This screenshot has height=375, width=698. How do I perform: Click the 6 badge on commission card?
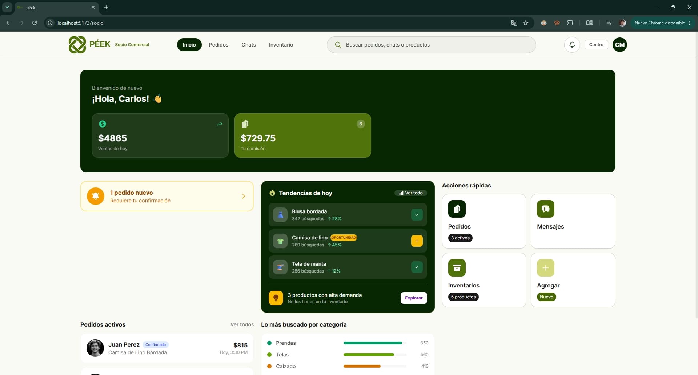coord(361,124)
